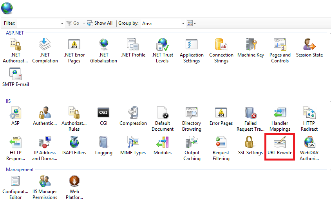Select the IIS group header
Viewport: 331px width, 219px height.
tap(8, 101)
